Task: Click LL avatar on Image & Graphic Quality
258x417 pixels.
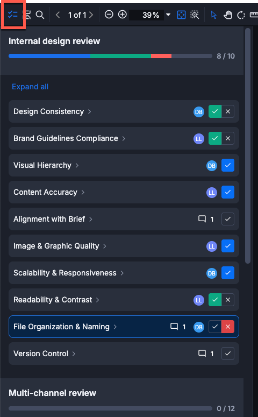Action: [x=212, y=246]
